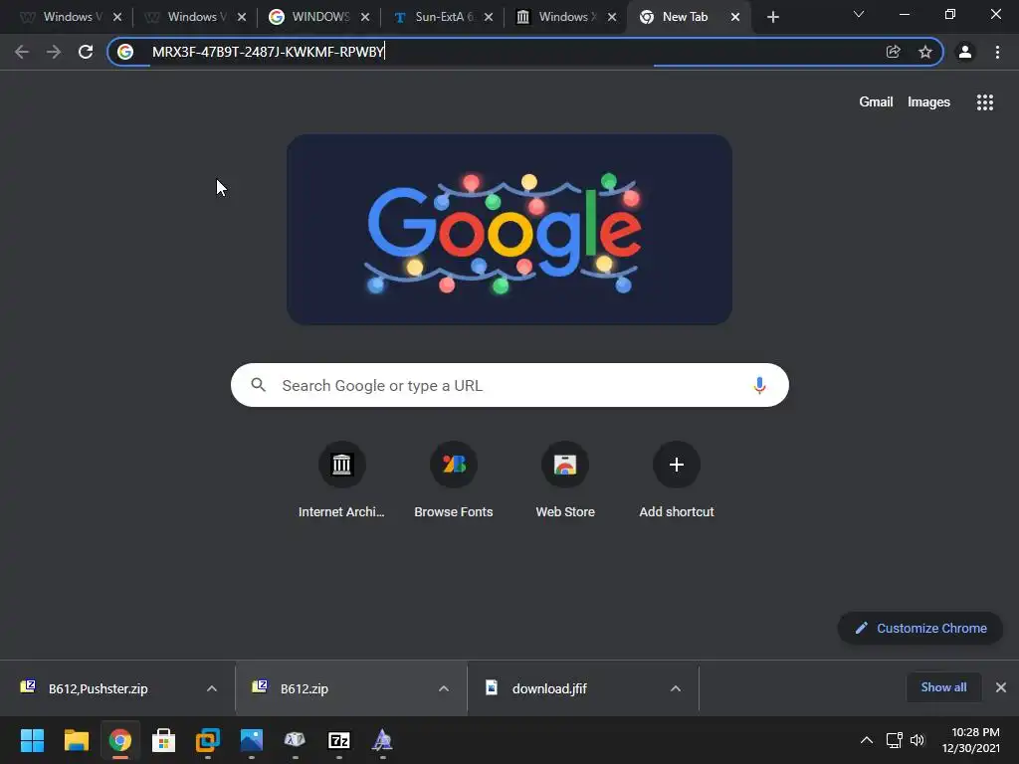Image resolution: width=1019 pixels, height=764 pixels.
Task: Click the Google holiday lights doodle
Action: click(x=509, y=230)
